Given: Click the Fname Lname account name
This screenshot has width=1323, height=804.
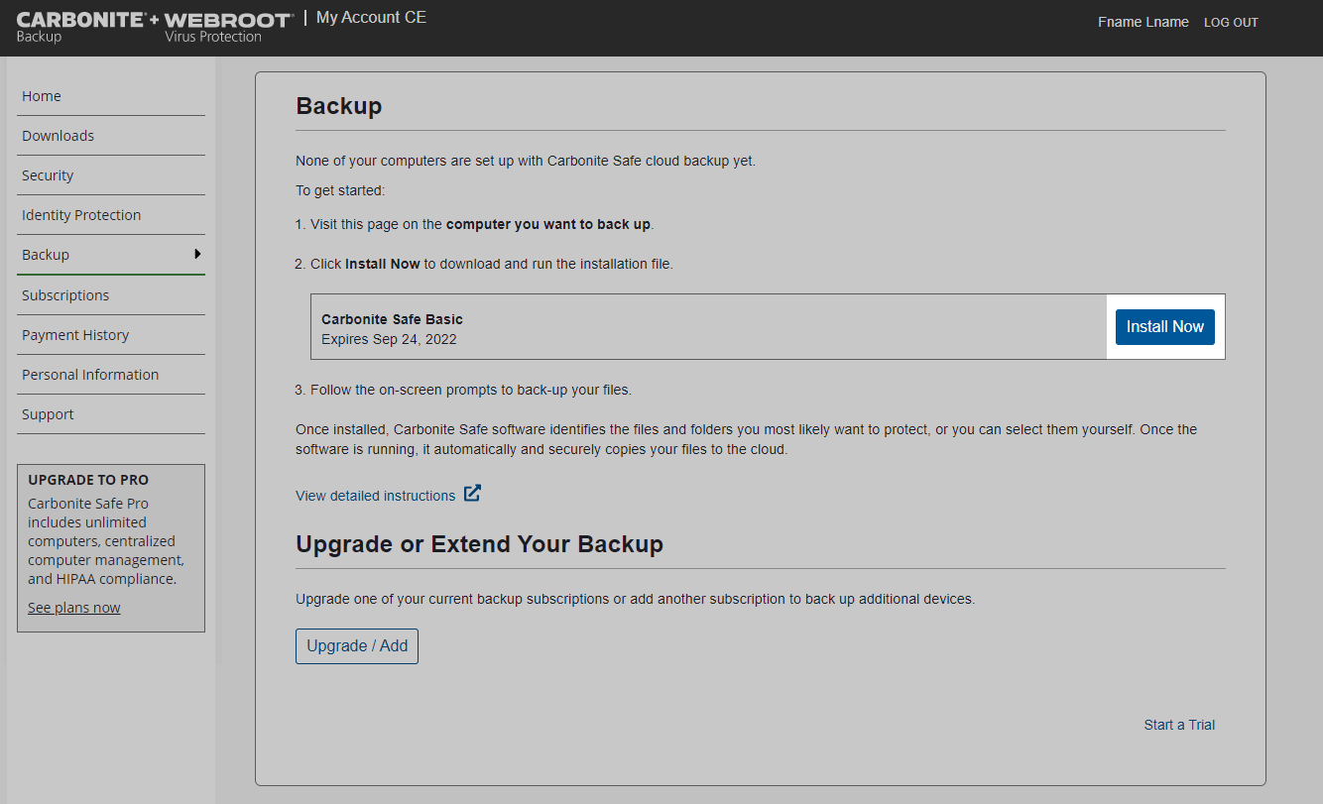Looking at the screenshot, I should point(1143,22).
